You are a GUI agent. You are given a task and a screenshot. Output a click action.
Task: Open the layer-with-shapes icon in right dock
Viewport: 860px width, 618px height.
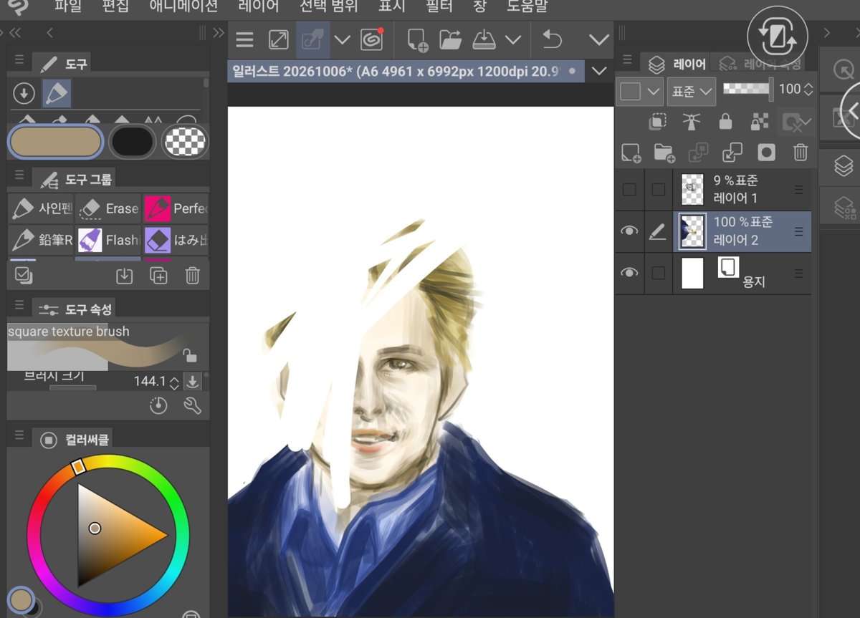point(844,208)
